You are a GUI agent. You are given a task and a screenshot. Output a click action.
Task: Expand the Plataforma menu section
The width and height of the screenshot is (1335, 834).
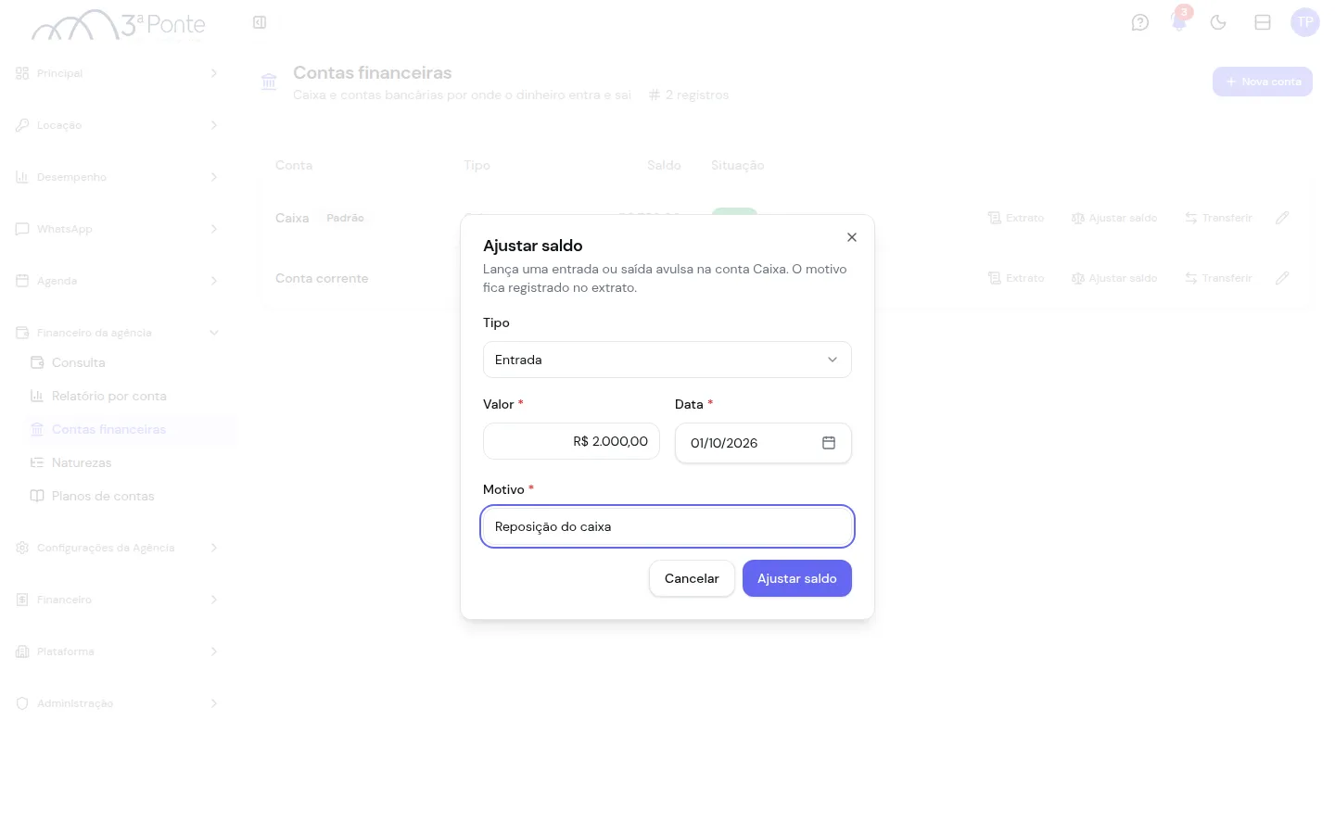point(117,651)
